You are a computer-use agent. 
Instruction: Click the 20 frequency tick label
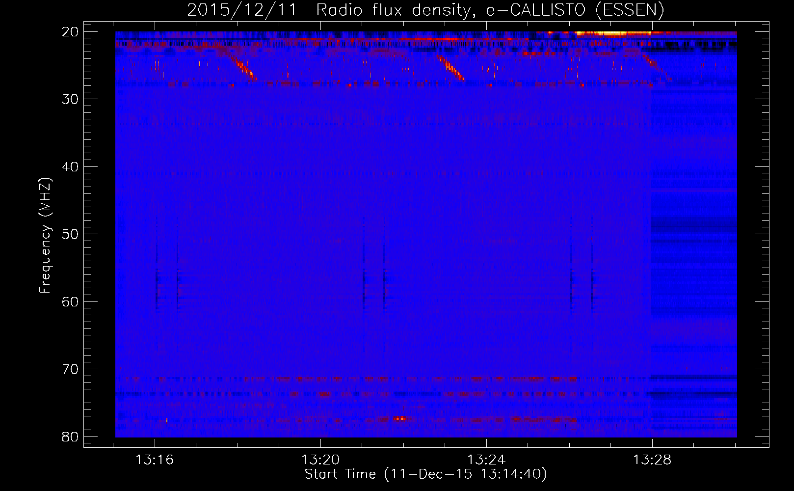pyautogui.click(x=71, y=32)
